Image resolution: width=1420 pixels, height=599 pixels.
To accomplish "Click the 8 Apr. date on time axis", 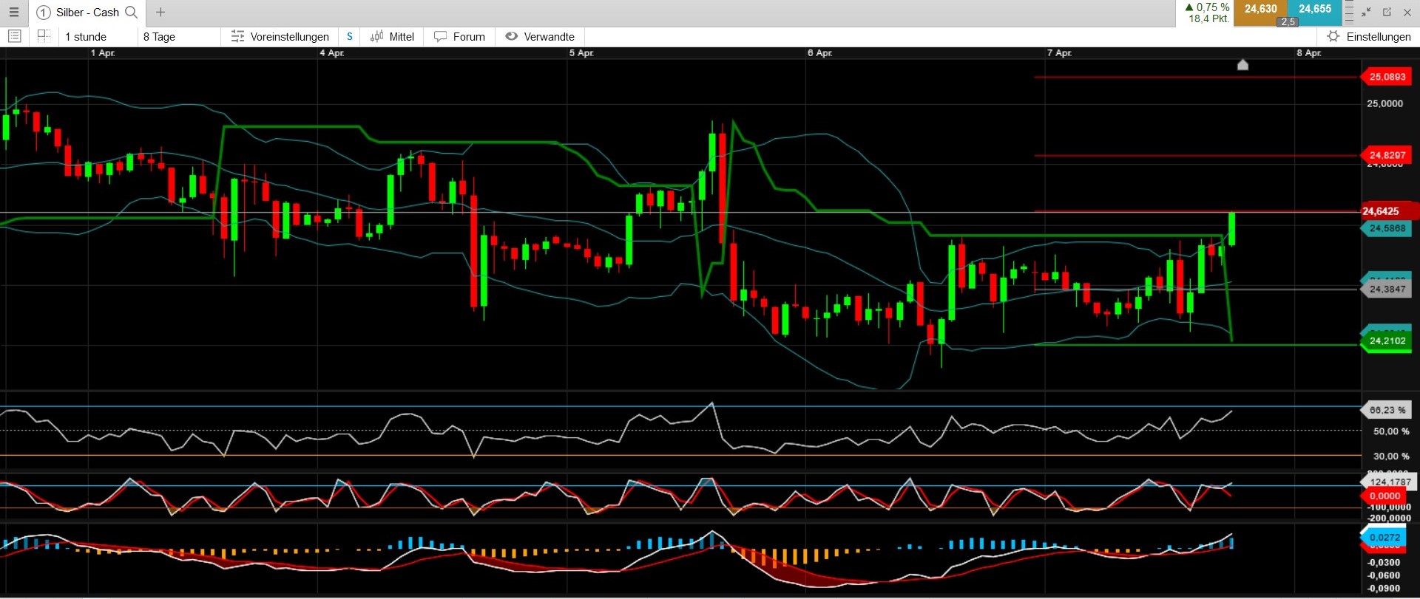I will point(1308,53).
